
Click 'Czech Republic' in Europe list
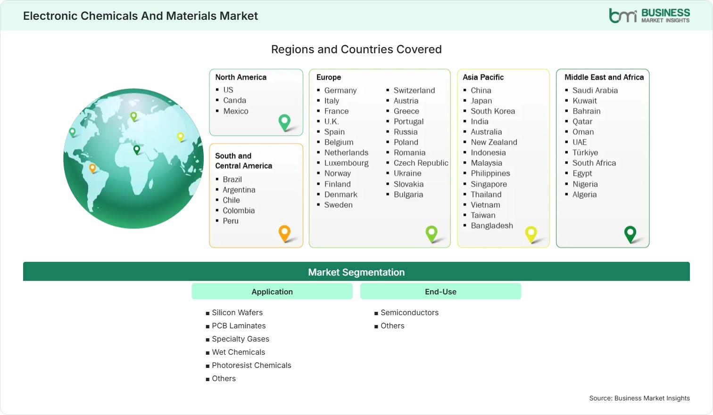click(421, 163)
